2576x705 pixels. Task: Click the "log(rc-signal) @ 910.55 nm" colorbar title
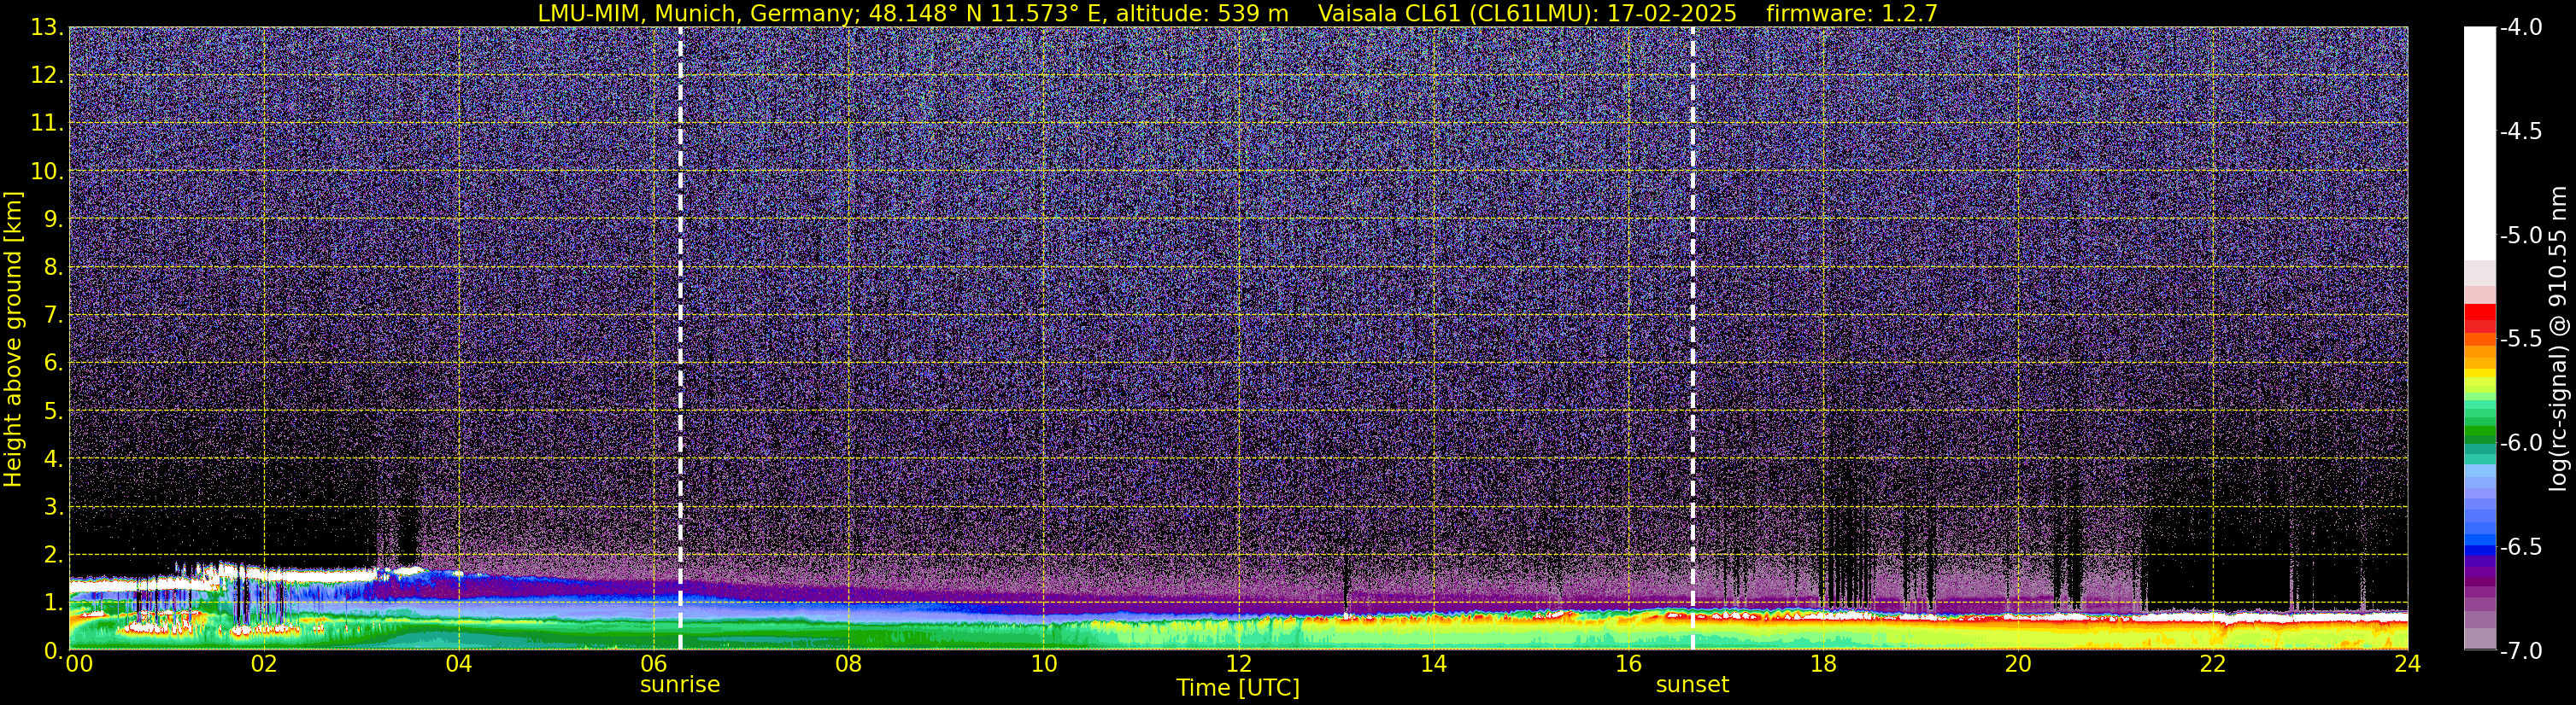pos(2557,339)
